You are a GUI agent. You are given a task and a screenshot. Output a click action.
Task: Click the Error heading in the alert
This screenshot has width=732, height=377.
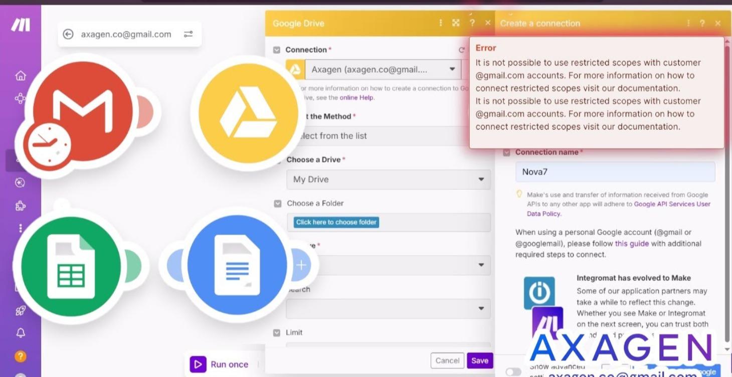point(486,48)
